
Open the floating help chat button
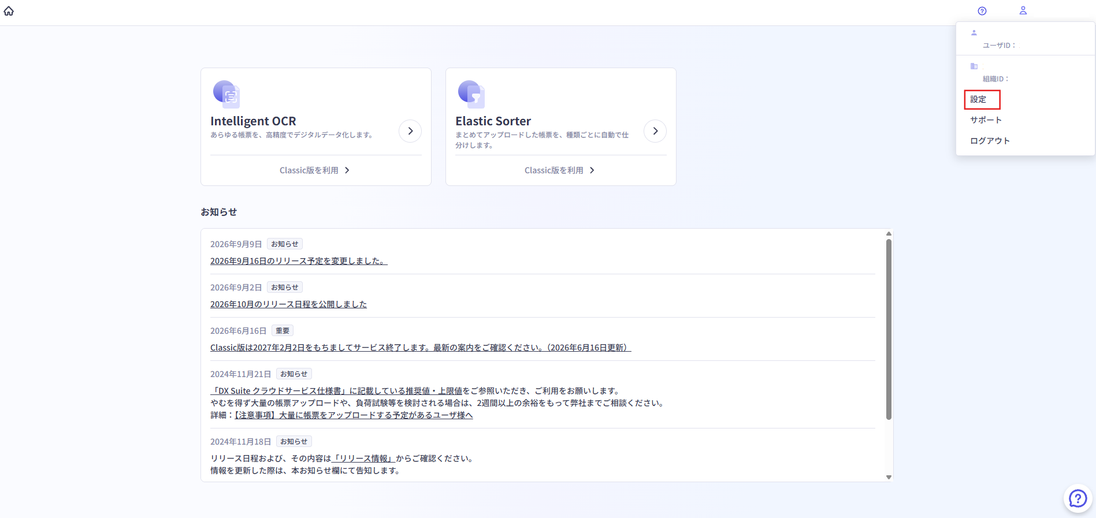(x=1078, y=498)
